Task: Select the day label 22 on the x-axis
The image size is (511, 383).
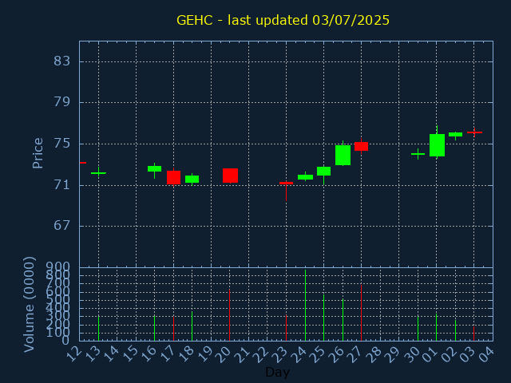Action: [x=262, y=354]
